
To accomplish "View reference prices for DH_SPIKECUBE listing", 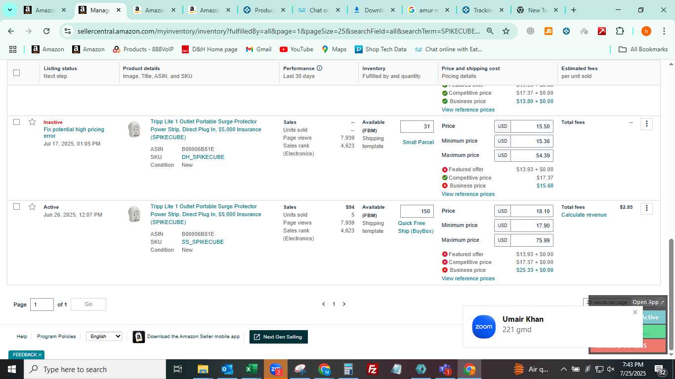I will (468, 194).
